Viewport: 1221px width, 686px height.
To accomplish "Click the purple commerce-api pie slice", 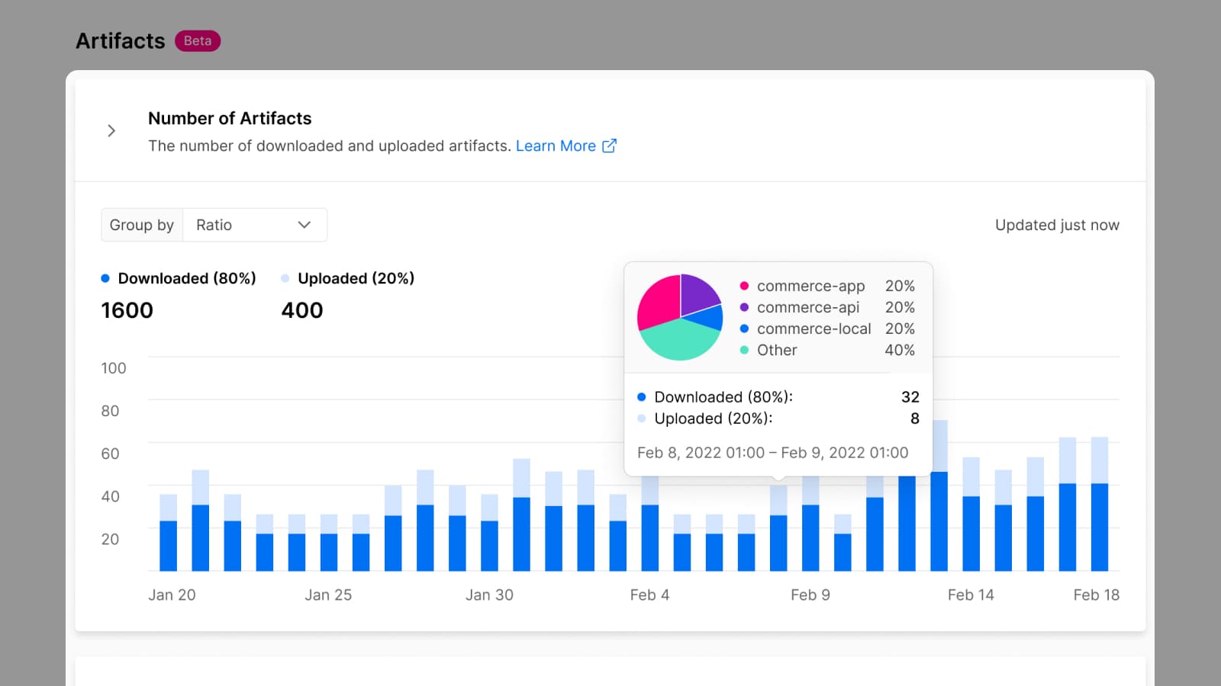I will [697, 292].
